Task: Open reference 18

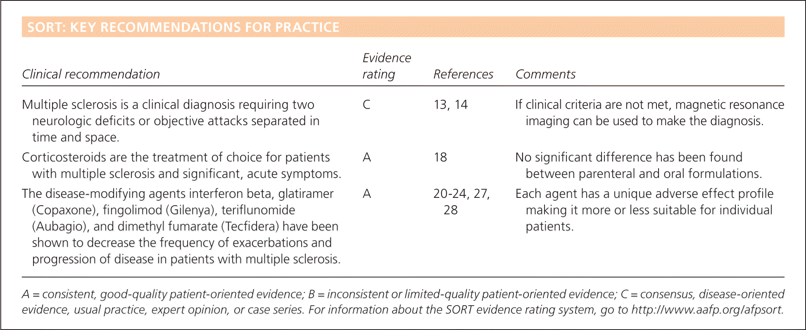Action: coord(440,157)
